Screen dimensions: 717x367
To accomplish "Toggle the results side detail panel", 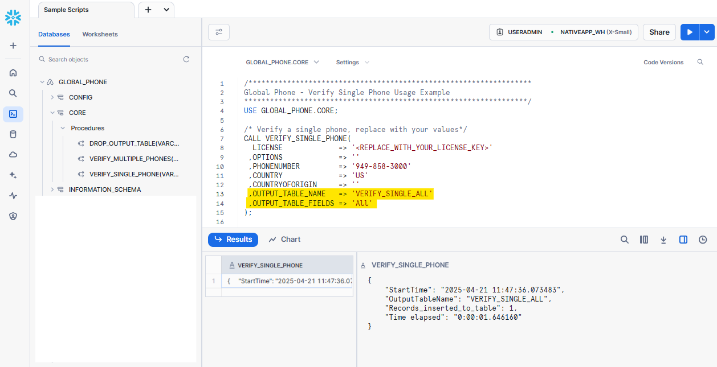I will [683, 240].
